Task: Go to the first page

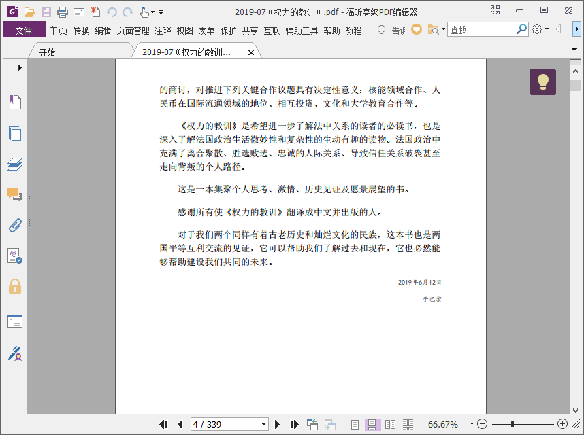Action: (x=163, y=425)
